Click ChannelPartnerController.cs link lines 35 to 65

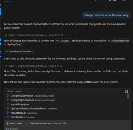click(x=31, y=35)
